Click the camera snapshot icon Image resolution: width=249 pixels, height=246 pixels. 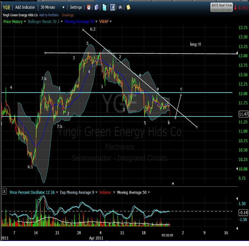(120, 8)
